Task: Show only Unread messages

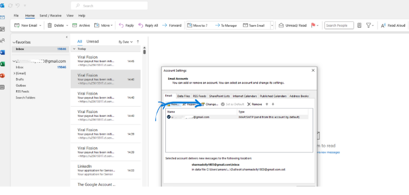Action: coord(92,42)
